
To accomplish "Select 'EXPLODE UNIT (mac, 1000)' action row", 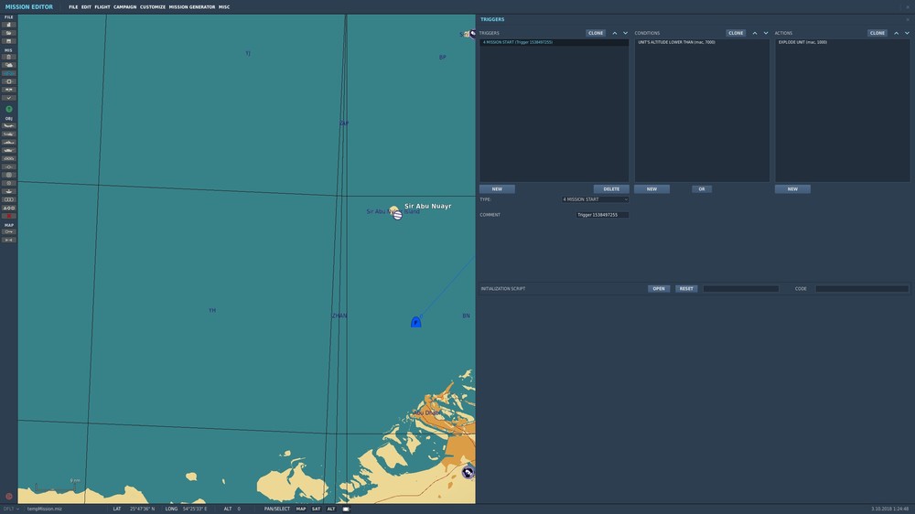I will (x=842, y=42).
